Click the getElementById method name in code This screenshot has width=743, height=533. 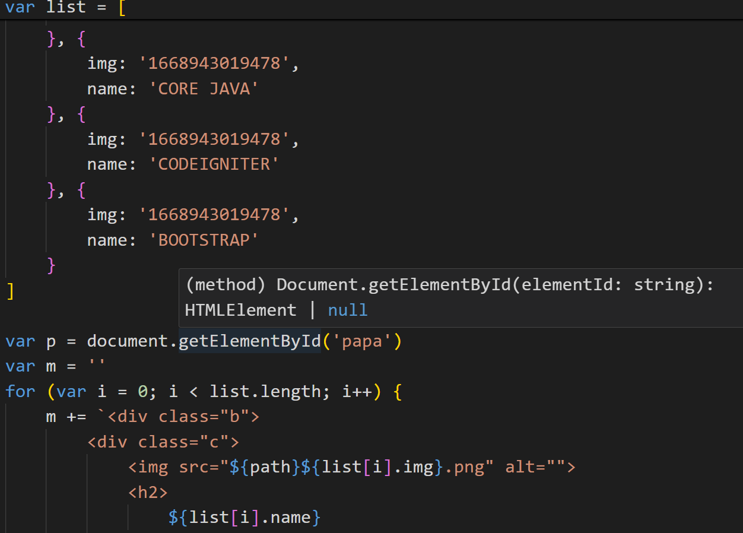click(249, 341)
